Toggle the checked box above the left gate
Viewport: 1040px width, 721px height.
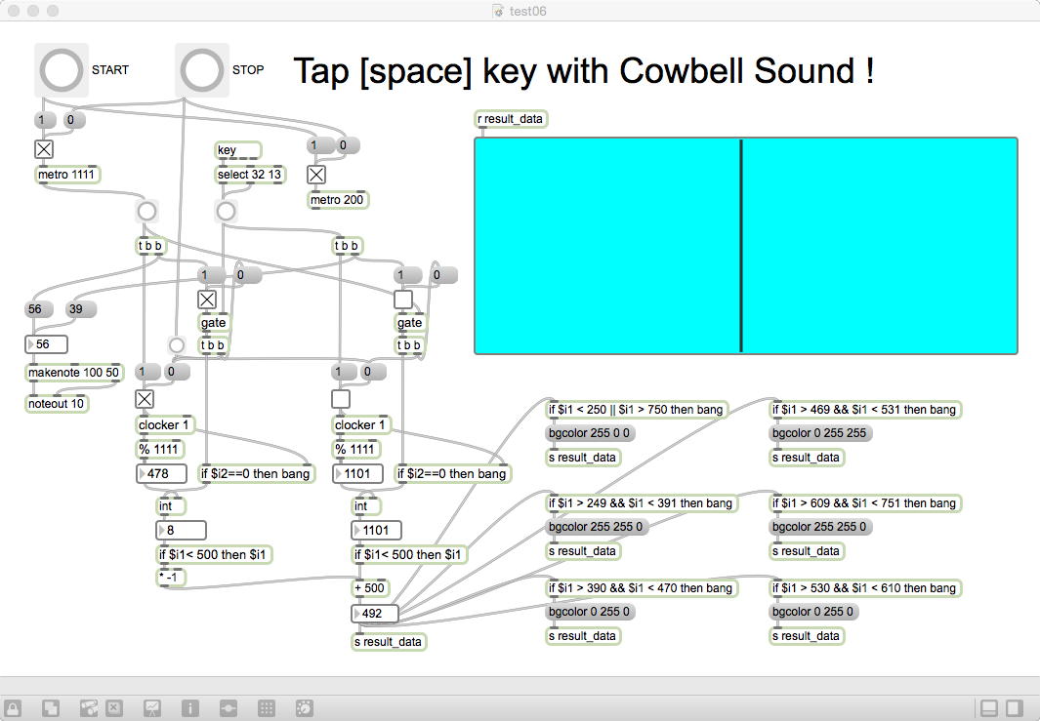207,300
